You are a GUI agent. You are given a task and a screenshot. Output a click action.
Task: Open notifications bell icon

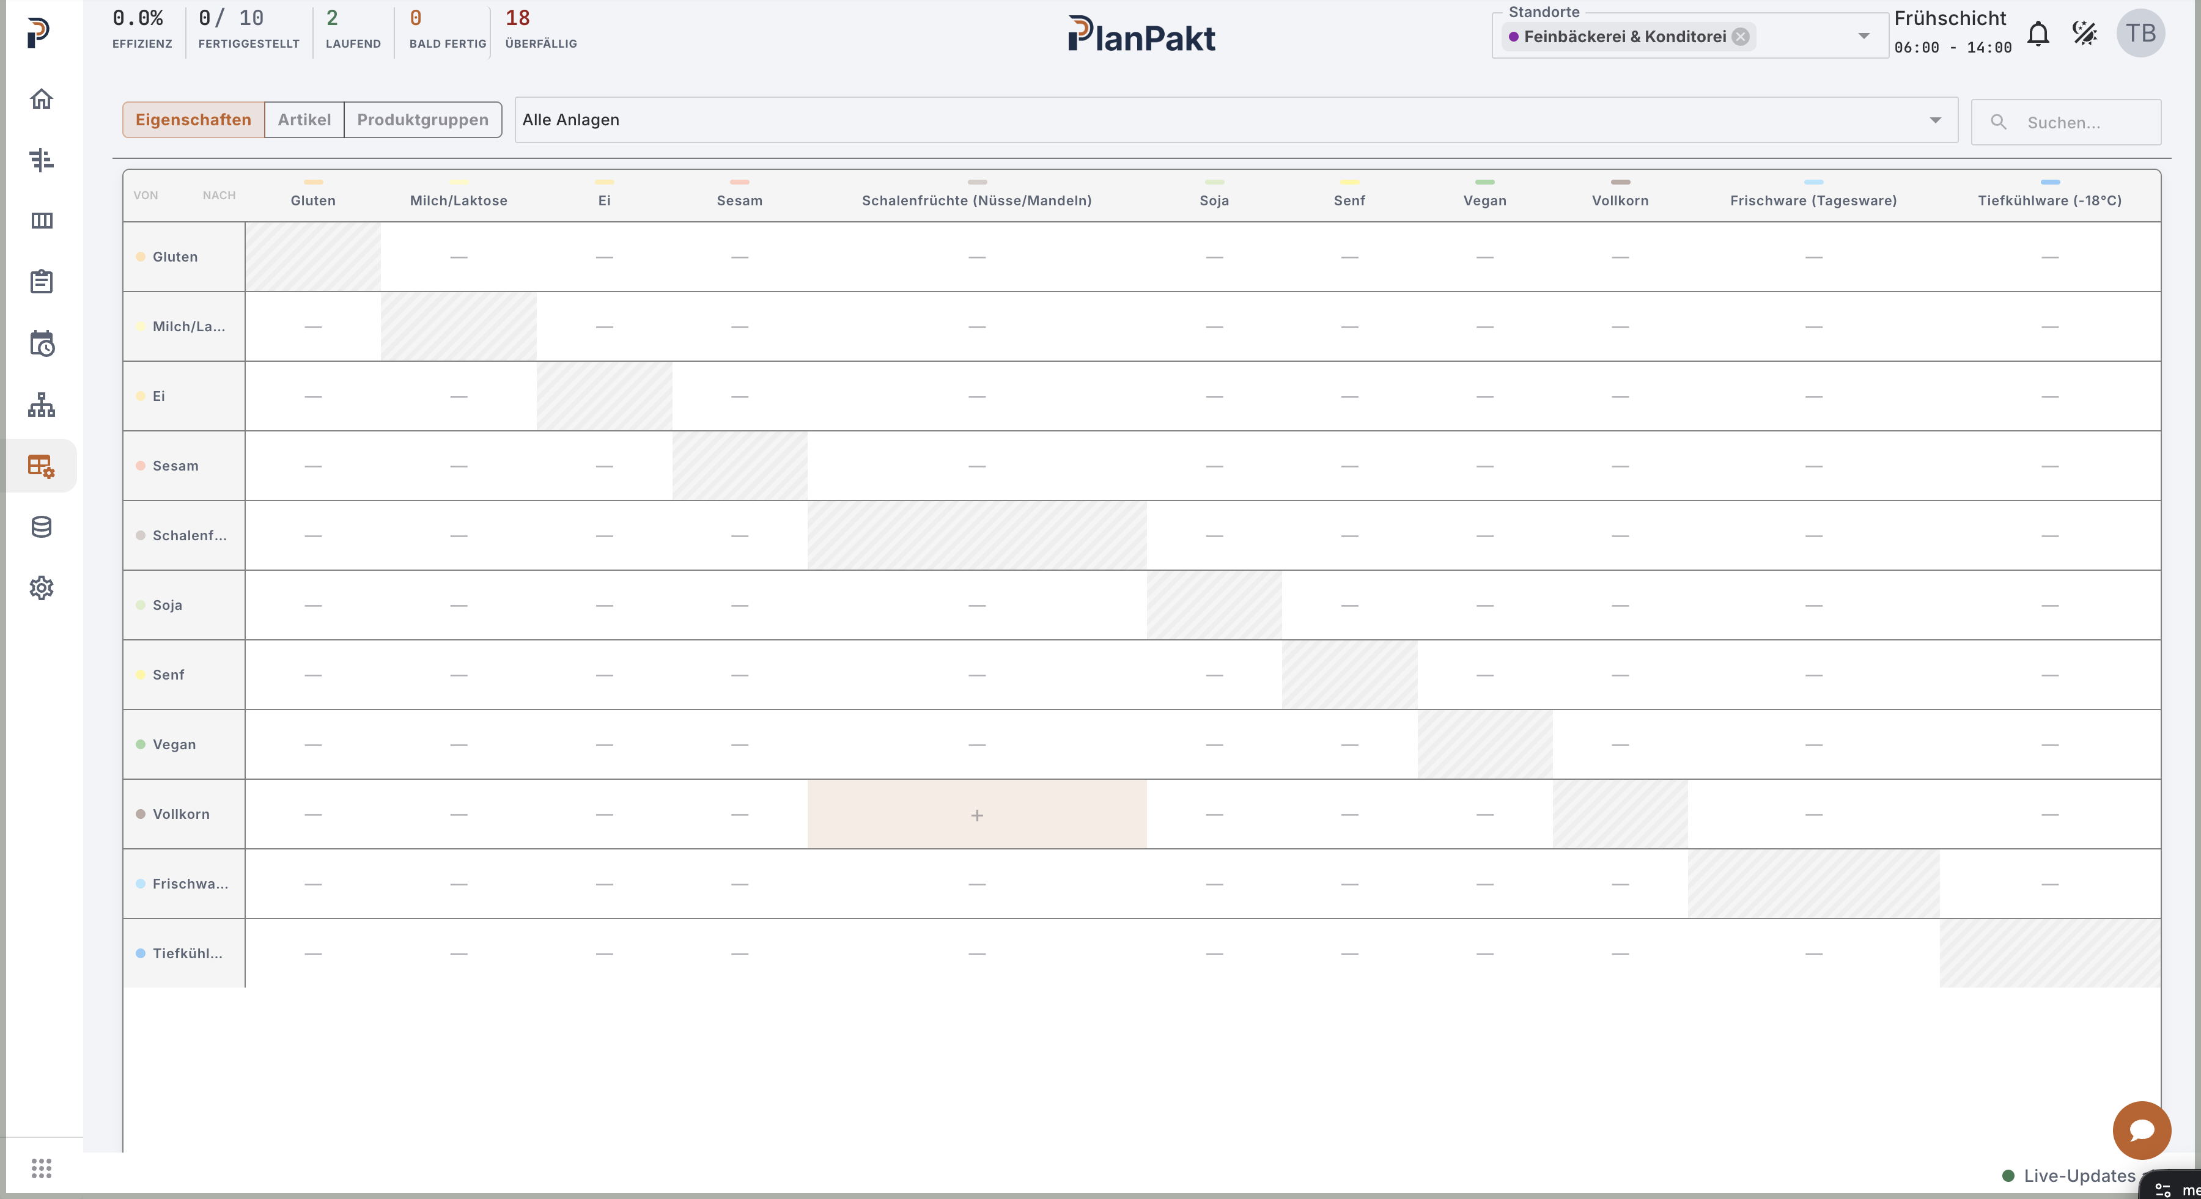2038,34
